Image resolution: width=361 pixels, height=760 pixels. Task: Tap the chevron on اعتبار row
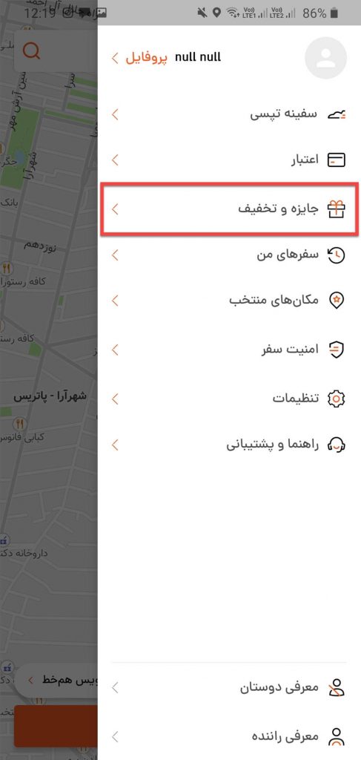(x=115, y=160)
